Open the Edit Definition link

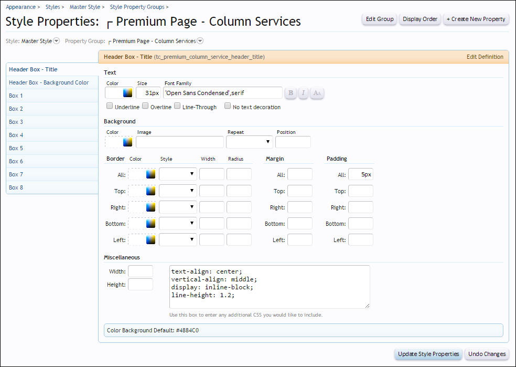[x=485, y=57]
